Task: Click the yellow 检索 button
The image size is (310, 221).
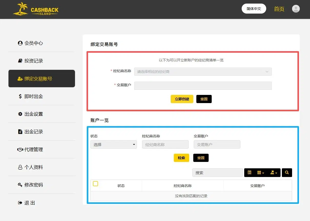Action: (x=181, y=158)
